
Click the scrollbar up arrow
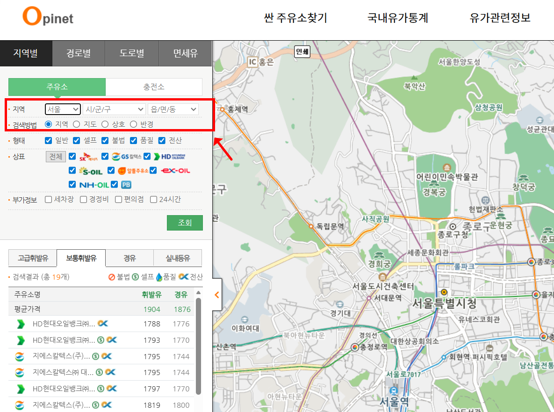click(199, 293)
